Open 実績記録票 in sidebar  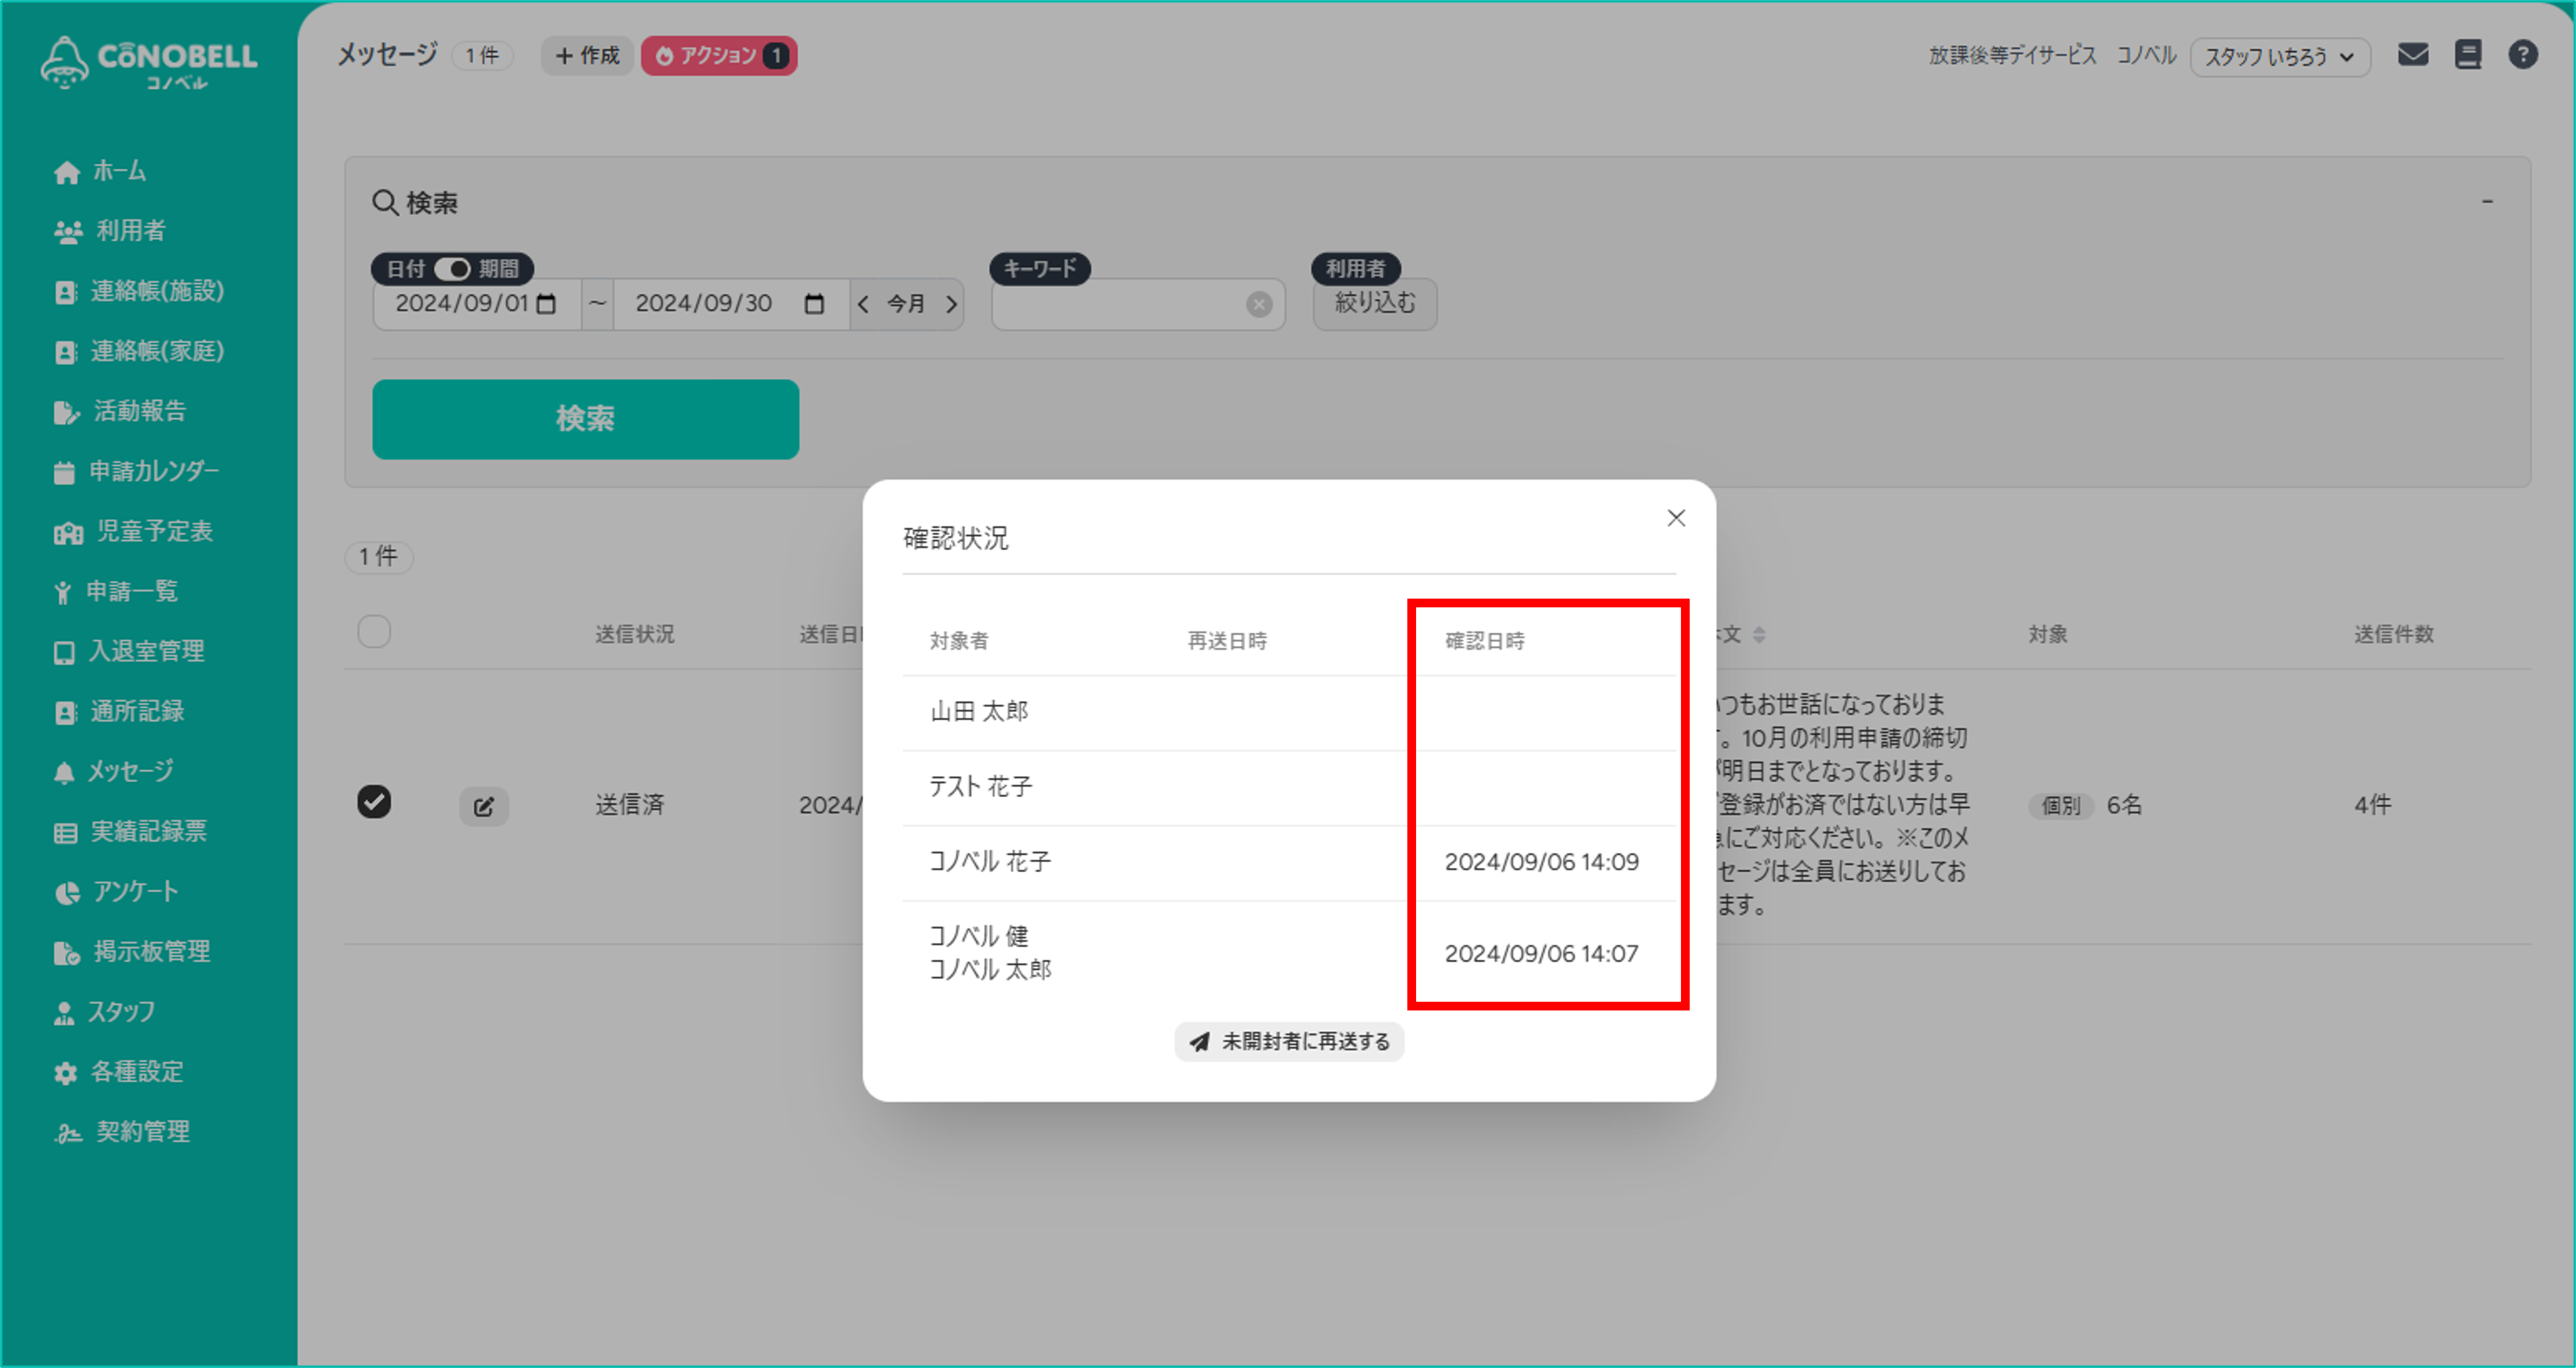tap(130, 831)
